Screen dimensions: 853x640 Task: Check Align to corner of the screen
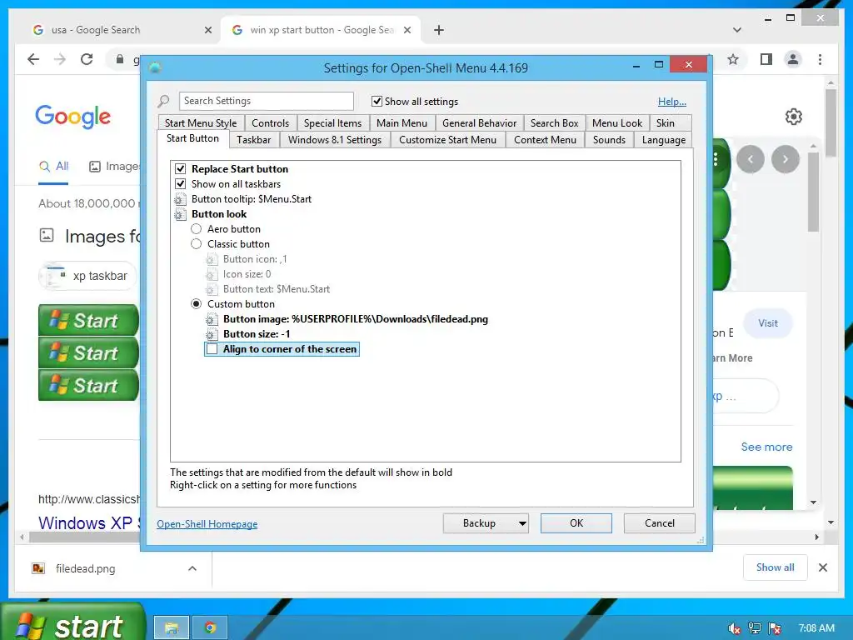click(x=212, y=349)
